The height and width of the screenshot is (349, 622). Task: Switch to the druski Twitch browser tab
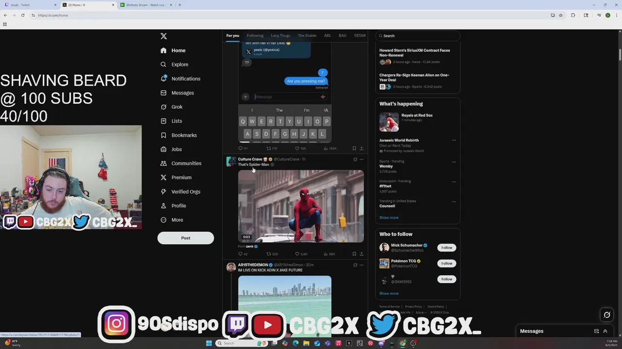(30, 5)
